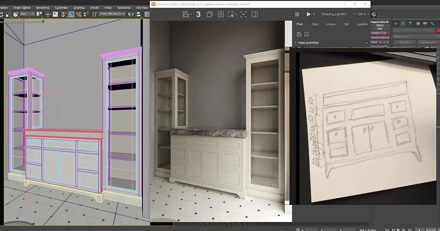Open the CShading_LightMix channel dropdown
Screen dimensions: 440x231
click(x=338, y=14)
